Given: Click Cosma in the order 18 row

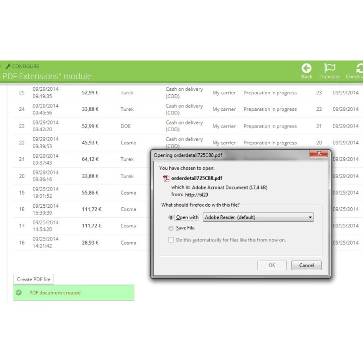Looking at the screenshot, I should [128, 209].
